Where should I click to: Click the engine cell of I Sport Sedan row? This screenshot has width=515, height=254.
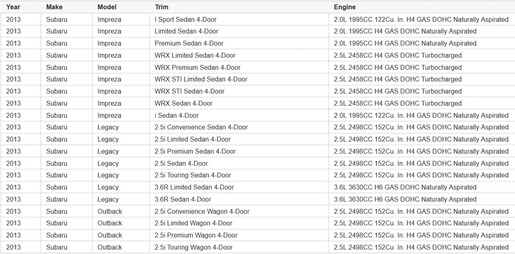tap(421, 19)
